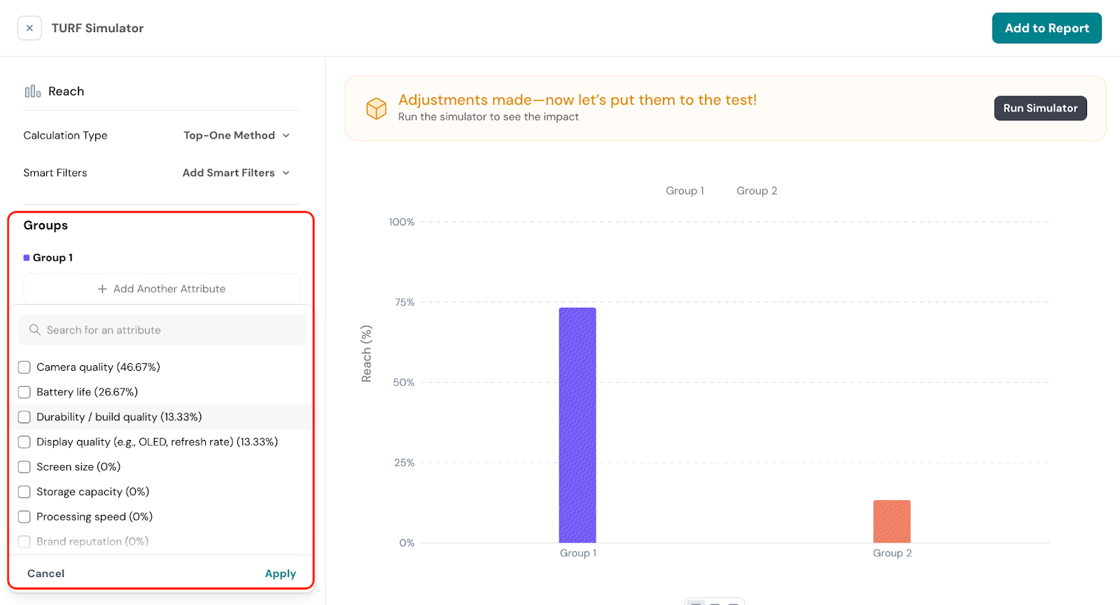The width and height of the screenshot is (1120, 605).
Task: Click the Reach bar chart icon
Action: (32, 92)
